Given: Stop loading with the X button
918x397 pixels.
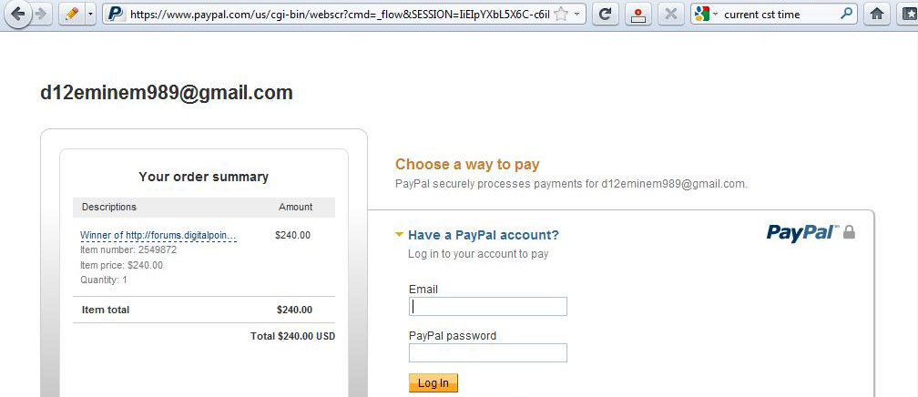Looking at the screenshot, I should pos(671,14).
